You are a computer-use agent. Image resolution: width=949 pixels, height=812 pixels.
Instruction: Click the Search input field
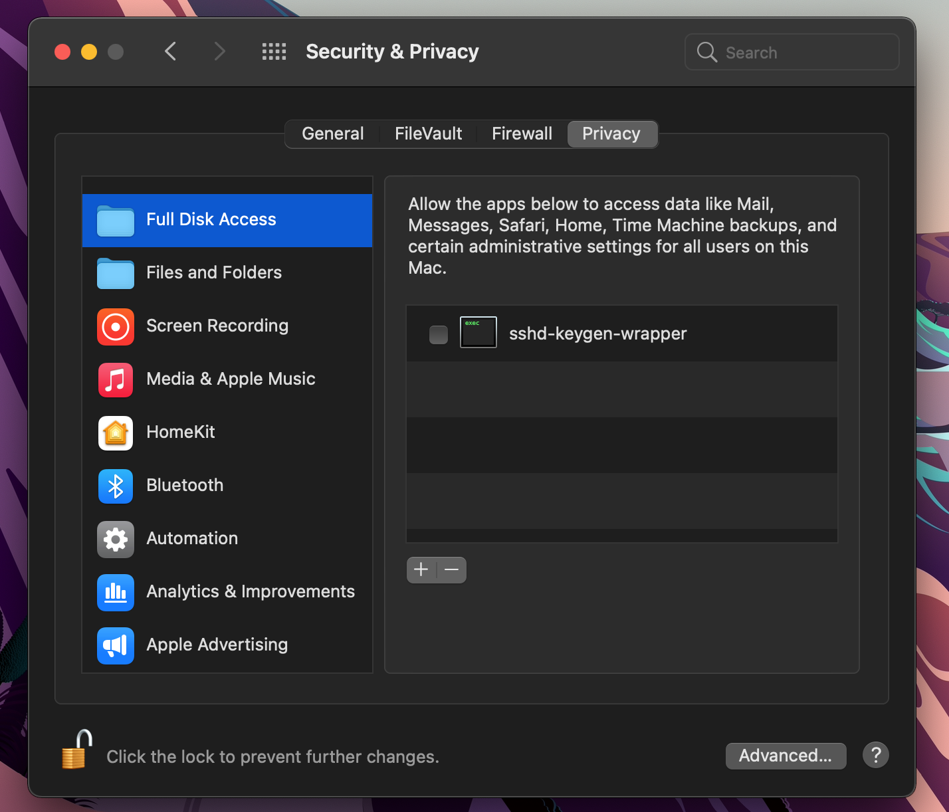click(x=792, y=52)
